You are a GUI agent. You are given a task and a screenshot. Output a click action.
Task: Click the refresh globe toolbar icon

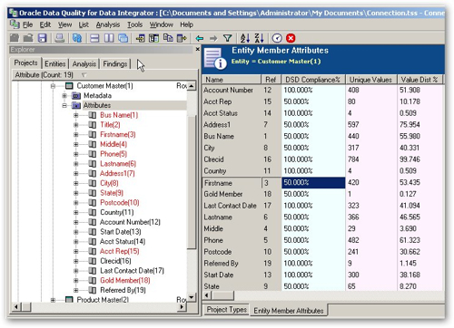point(77,38)
